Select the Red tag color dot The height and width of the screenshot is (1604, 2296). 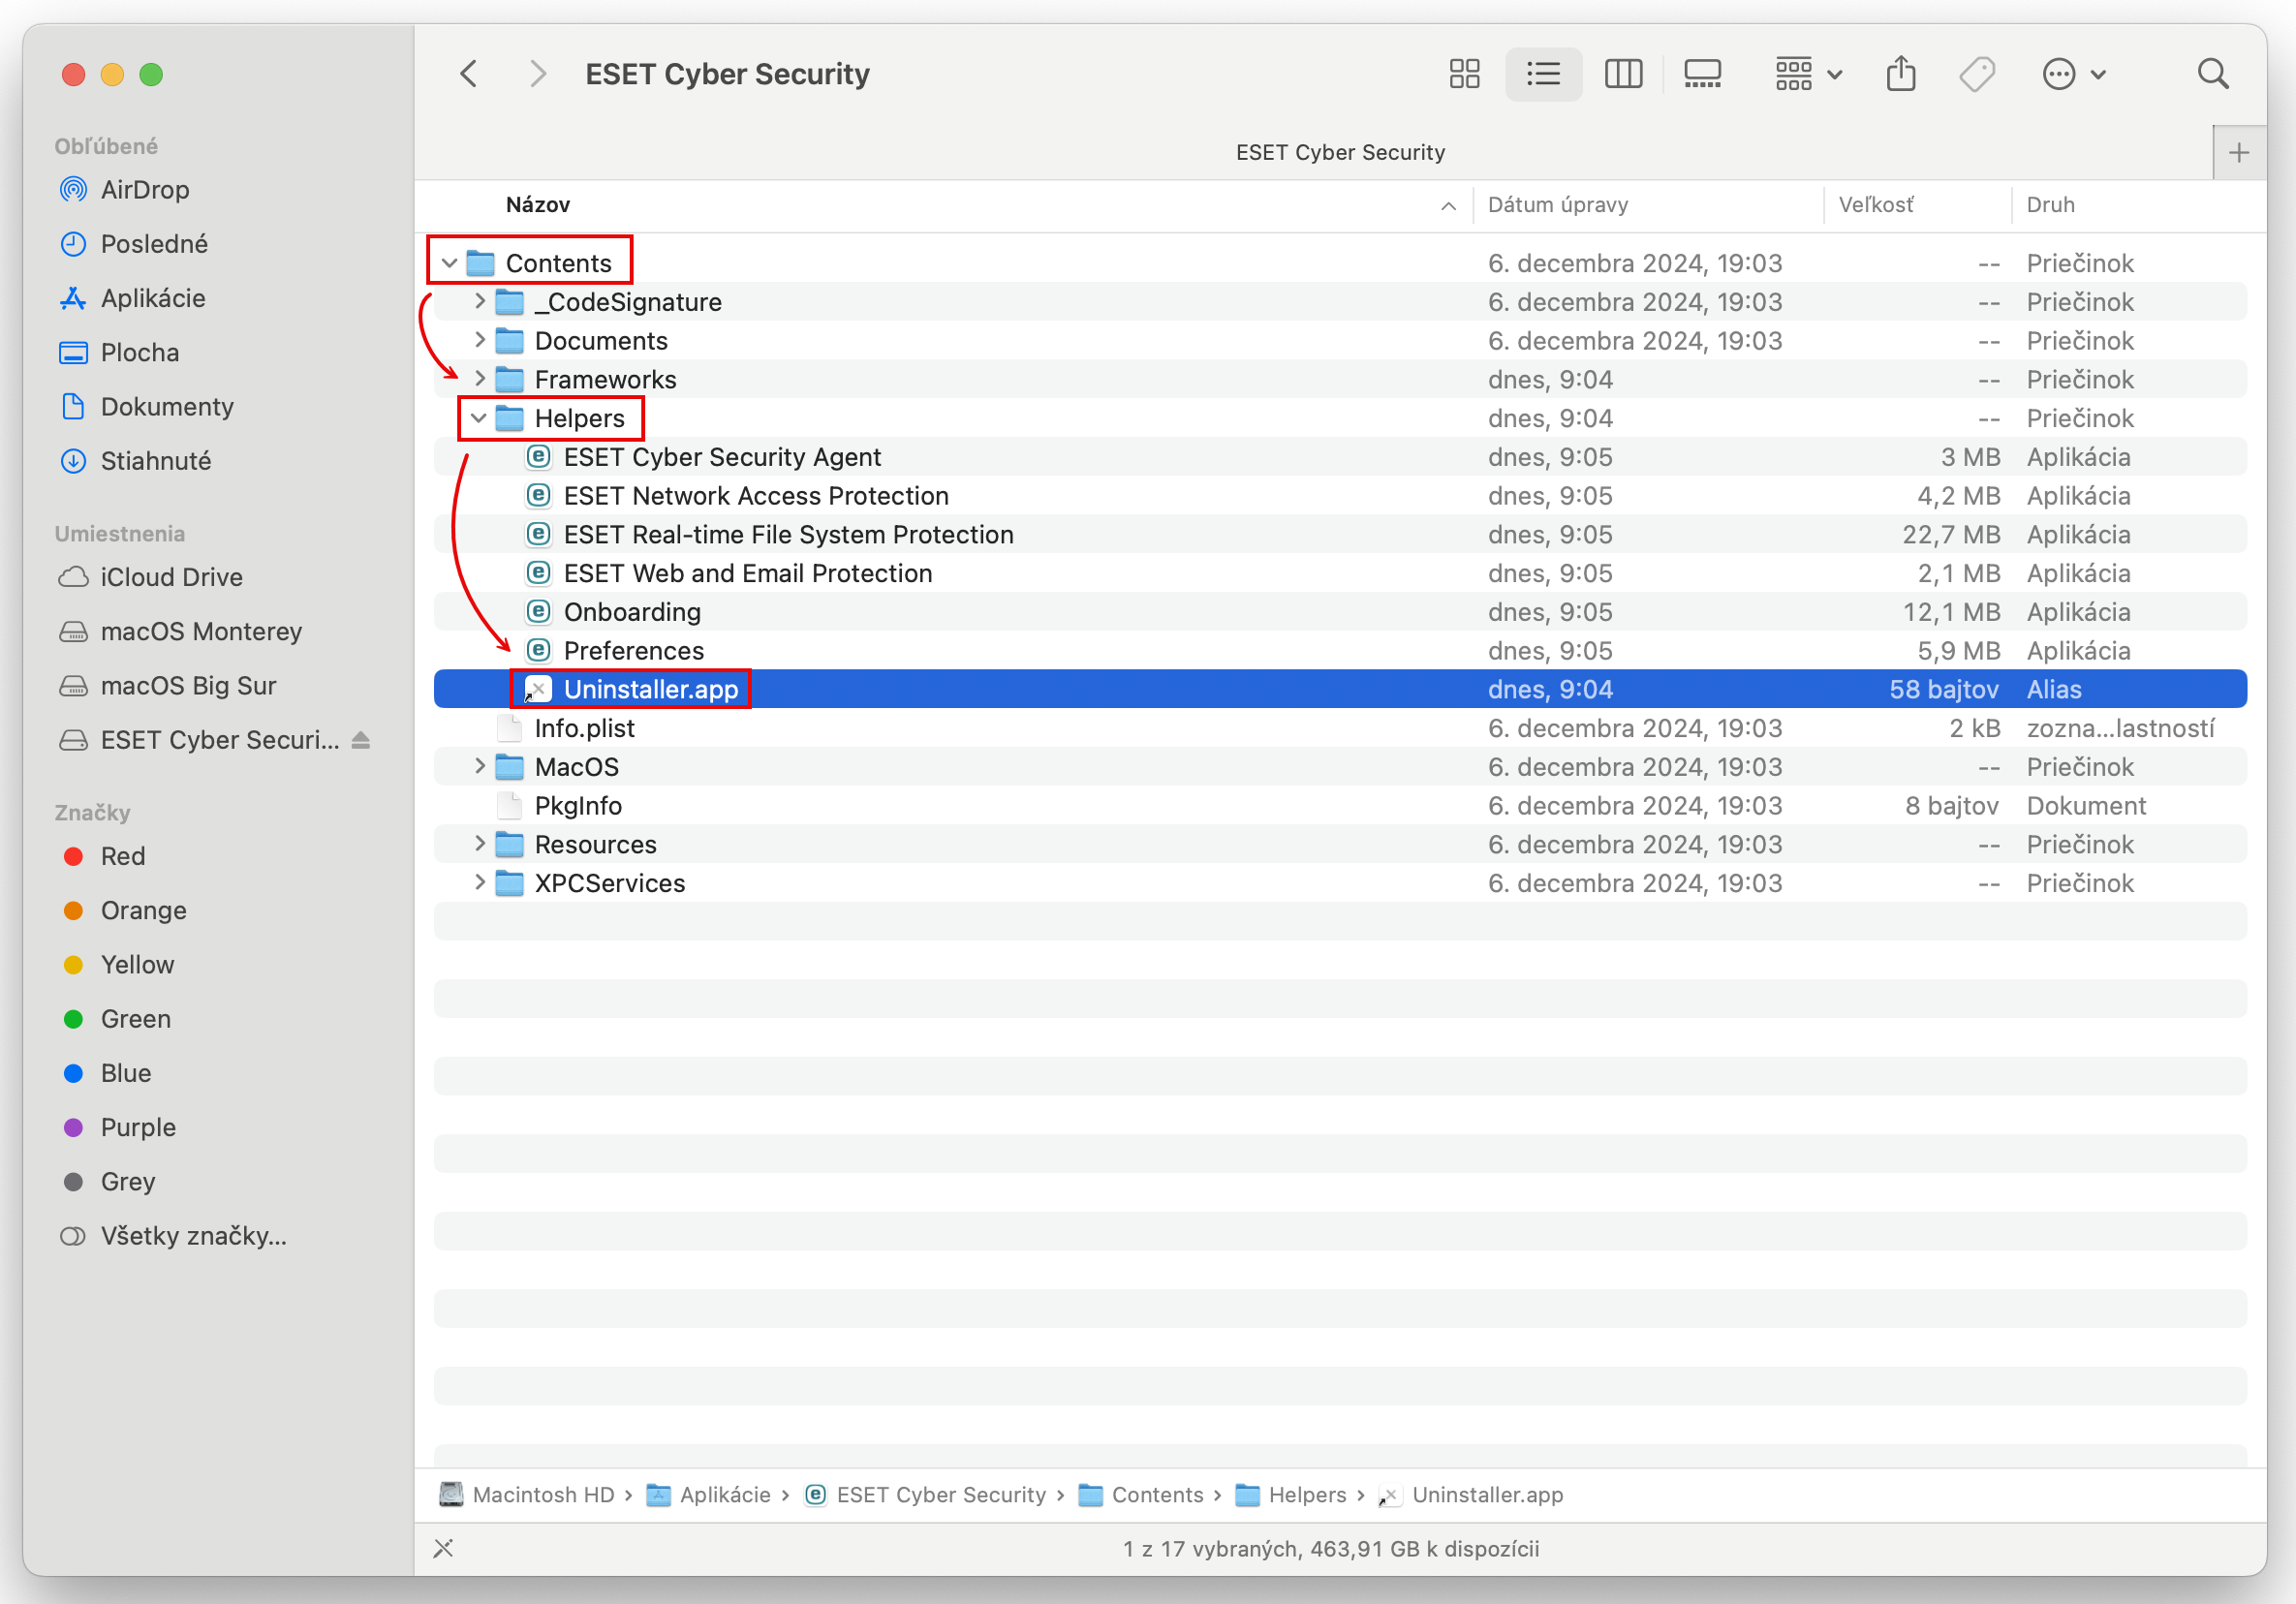73,856
